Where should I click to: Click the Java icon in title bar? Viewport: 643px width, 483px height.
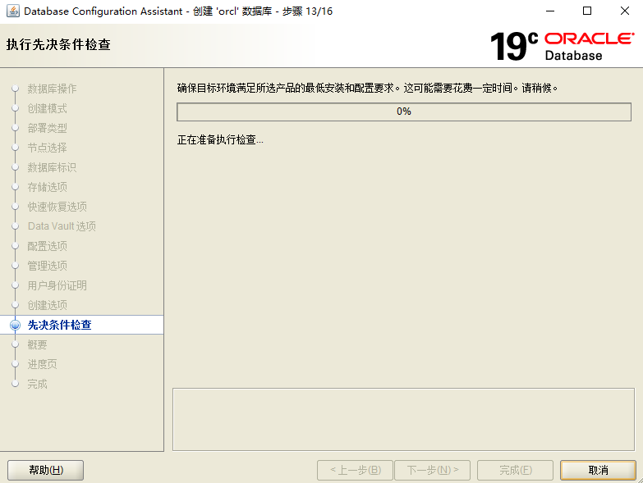click(12, 11)
